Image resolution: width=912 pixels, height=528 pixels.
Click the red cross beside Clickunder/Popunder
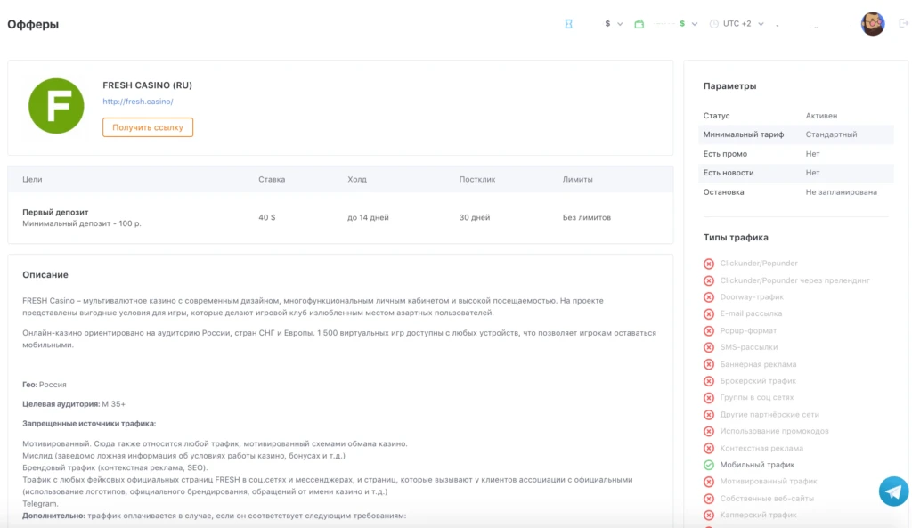click(708, 264)
